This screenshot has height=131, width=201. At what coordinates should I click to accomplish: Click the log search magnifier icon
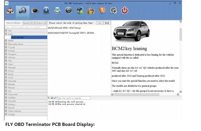pos(55,98)
